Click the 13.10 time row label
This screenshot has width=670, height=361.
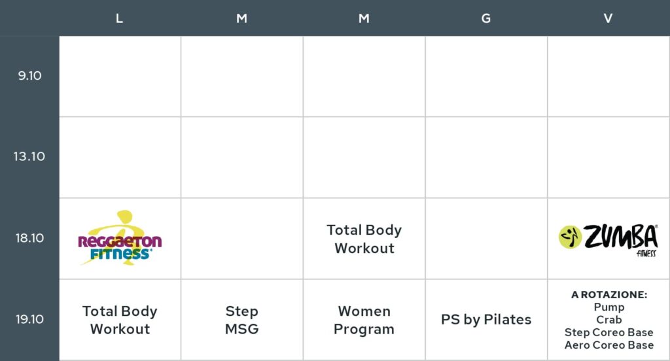pos(29,156)
